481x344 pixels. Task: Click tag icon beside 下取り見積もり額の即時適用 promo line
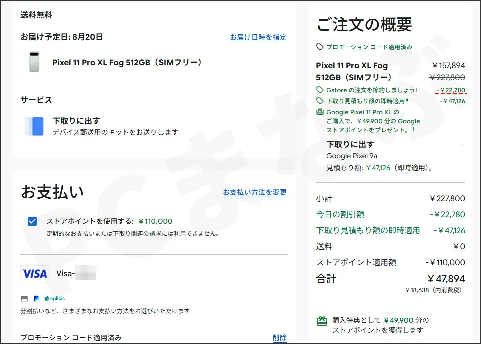[319, 101]
